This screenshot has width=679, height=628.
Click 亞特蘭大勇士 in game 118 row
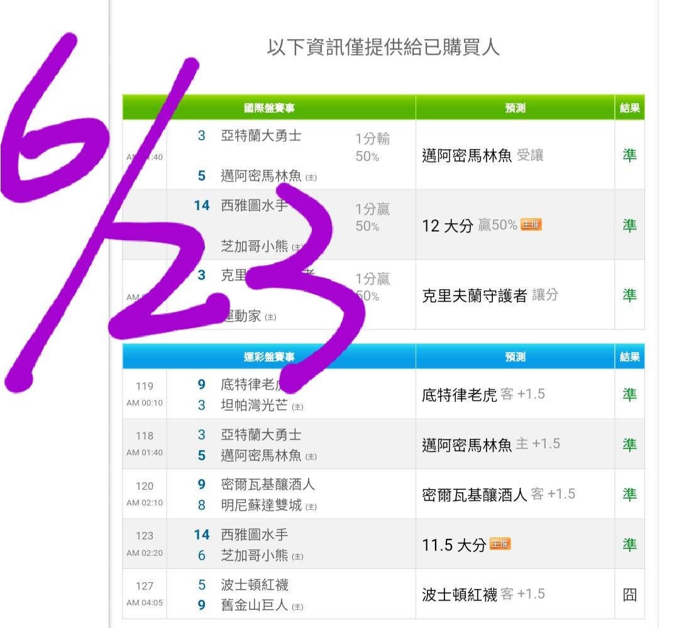coord(261,434)
